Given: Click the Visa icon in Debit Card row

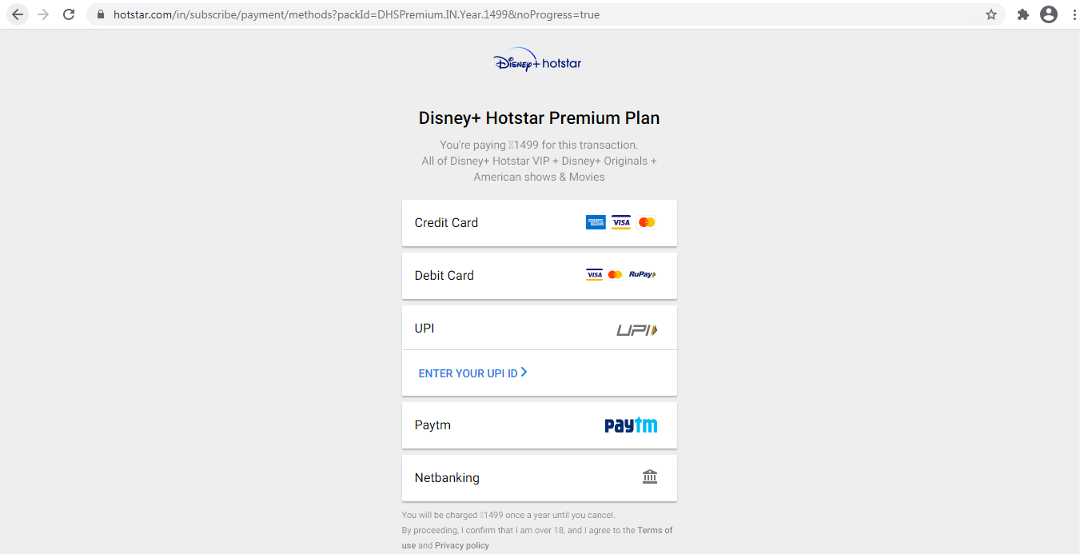Looking at the screenshot, I should (594, 275).
